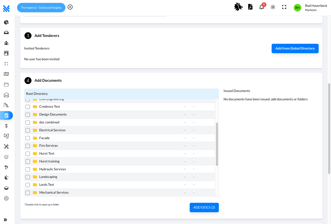Check the Mechanical Services folder checkbox
331x224 pixels.
pyautogui.click(x=28, y=193)
